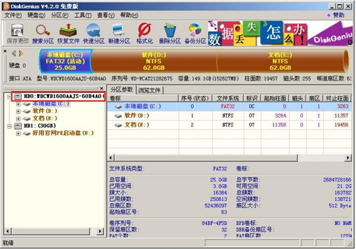Click the DiskGenius title bar app icon

coord(7,7)
